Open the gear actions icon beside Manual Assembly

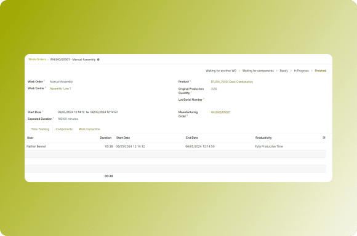tap(98, 60)
